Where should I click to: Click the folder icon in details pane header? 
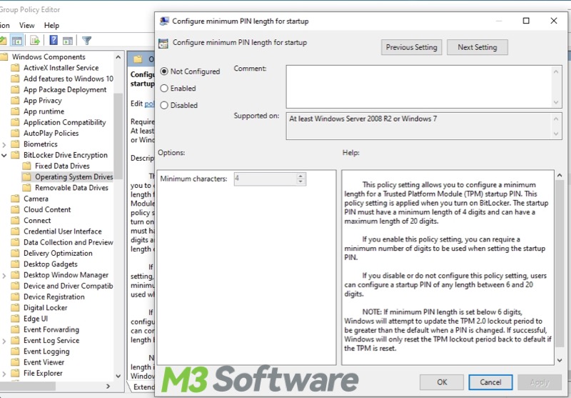pyautogui.click(x=138, y=59)
